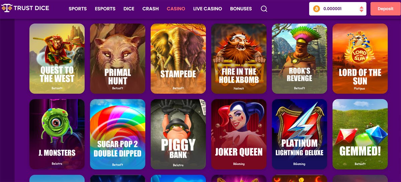
Task: Expand the currency balance selector arrows
Action: (x=361, y=9)
